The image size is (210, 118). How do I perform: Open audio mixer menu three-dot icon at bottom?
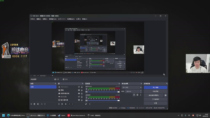90,104
